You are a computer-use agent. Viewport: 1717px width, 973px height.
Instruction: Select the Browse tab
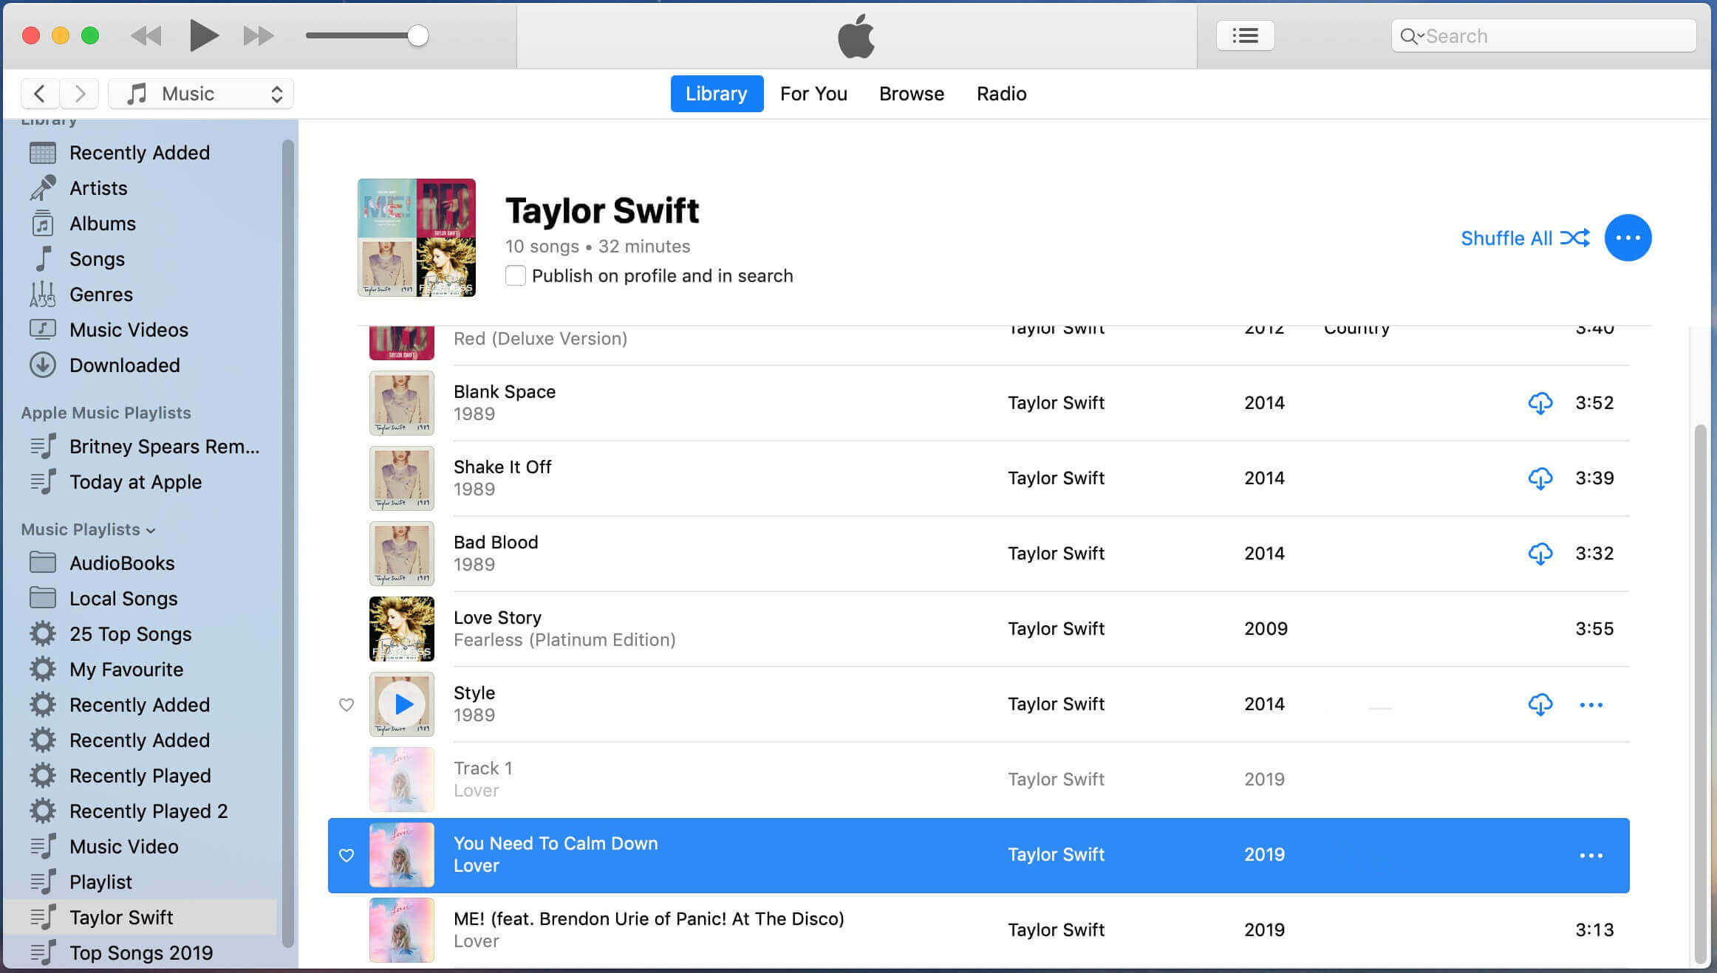(912, 93)
